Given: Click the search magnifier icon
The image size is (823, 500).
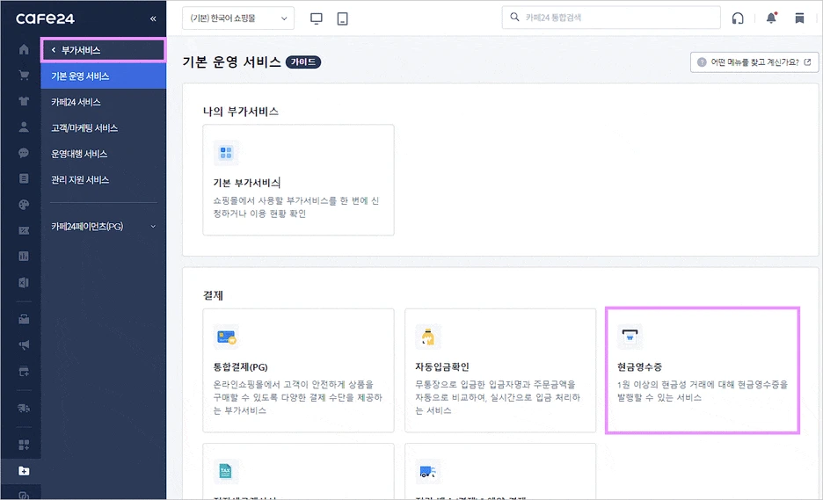Looking at the screenshot, I should tap(515, 18).
